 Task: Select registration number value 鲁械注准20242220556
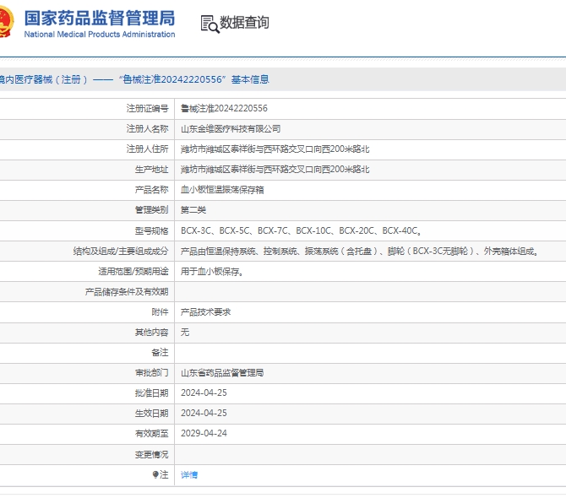tap(224, 108)
